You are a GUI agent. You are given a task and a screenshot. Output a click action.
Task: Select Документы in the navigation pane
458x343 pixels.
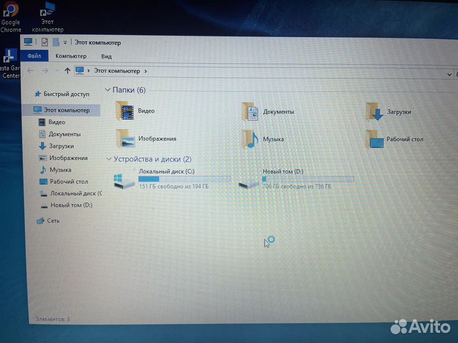coord(60,134)
